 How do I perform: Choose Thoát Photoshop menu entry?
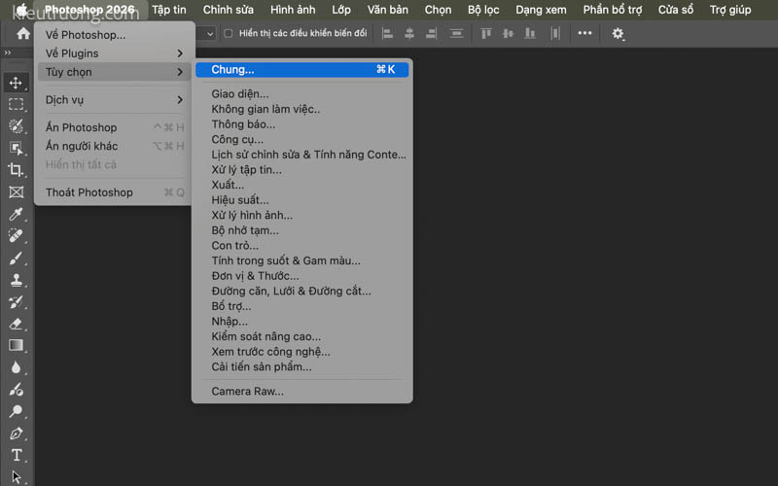point(115,192)
